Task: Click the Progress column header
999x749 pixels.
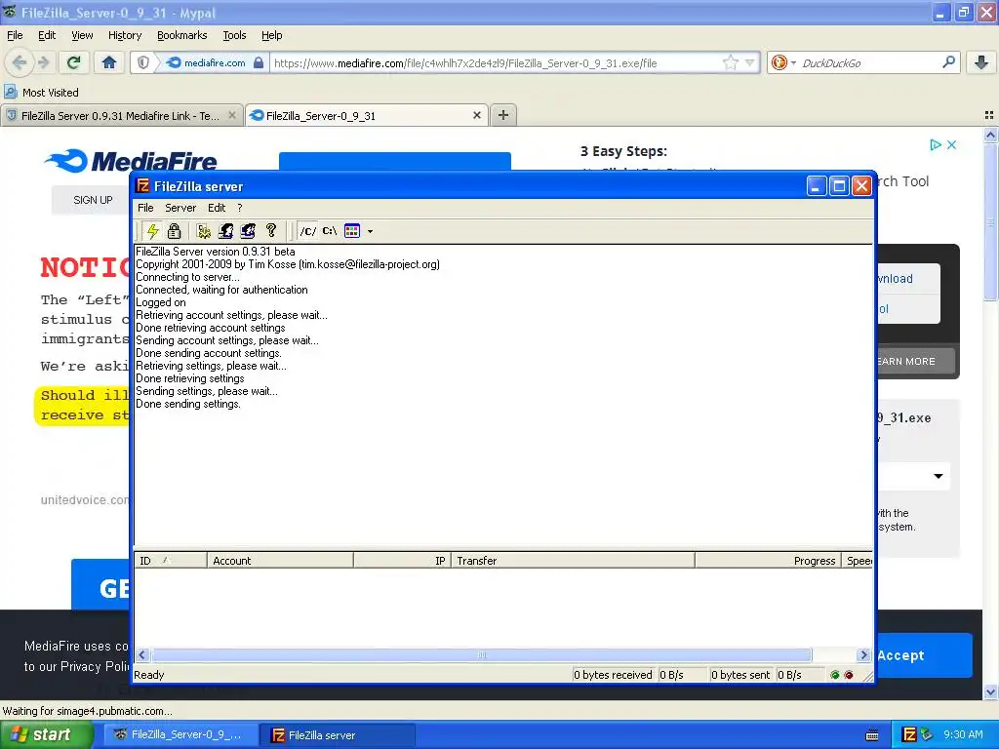Action: pos(769,561)
